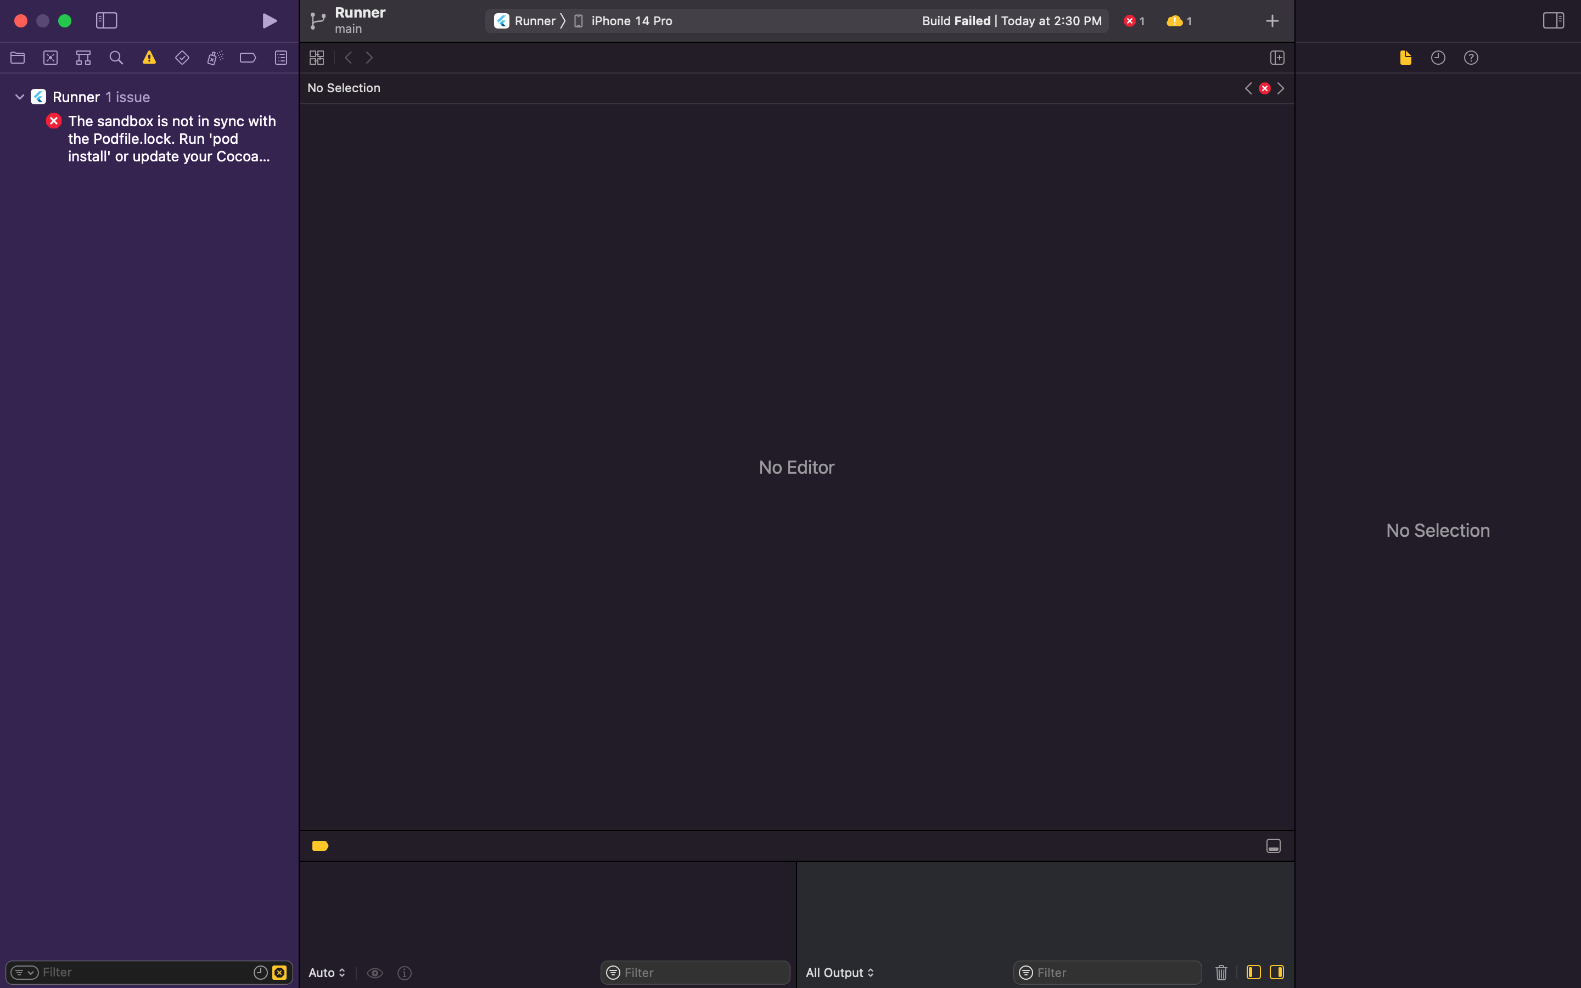1581x988 pixels.
Task: Toggle the navigator sidebar visibility
Action: [106, 21]
